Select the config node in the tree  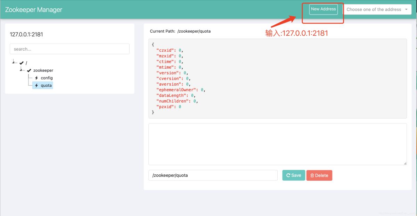point(47,78)
